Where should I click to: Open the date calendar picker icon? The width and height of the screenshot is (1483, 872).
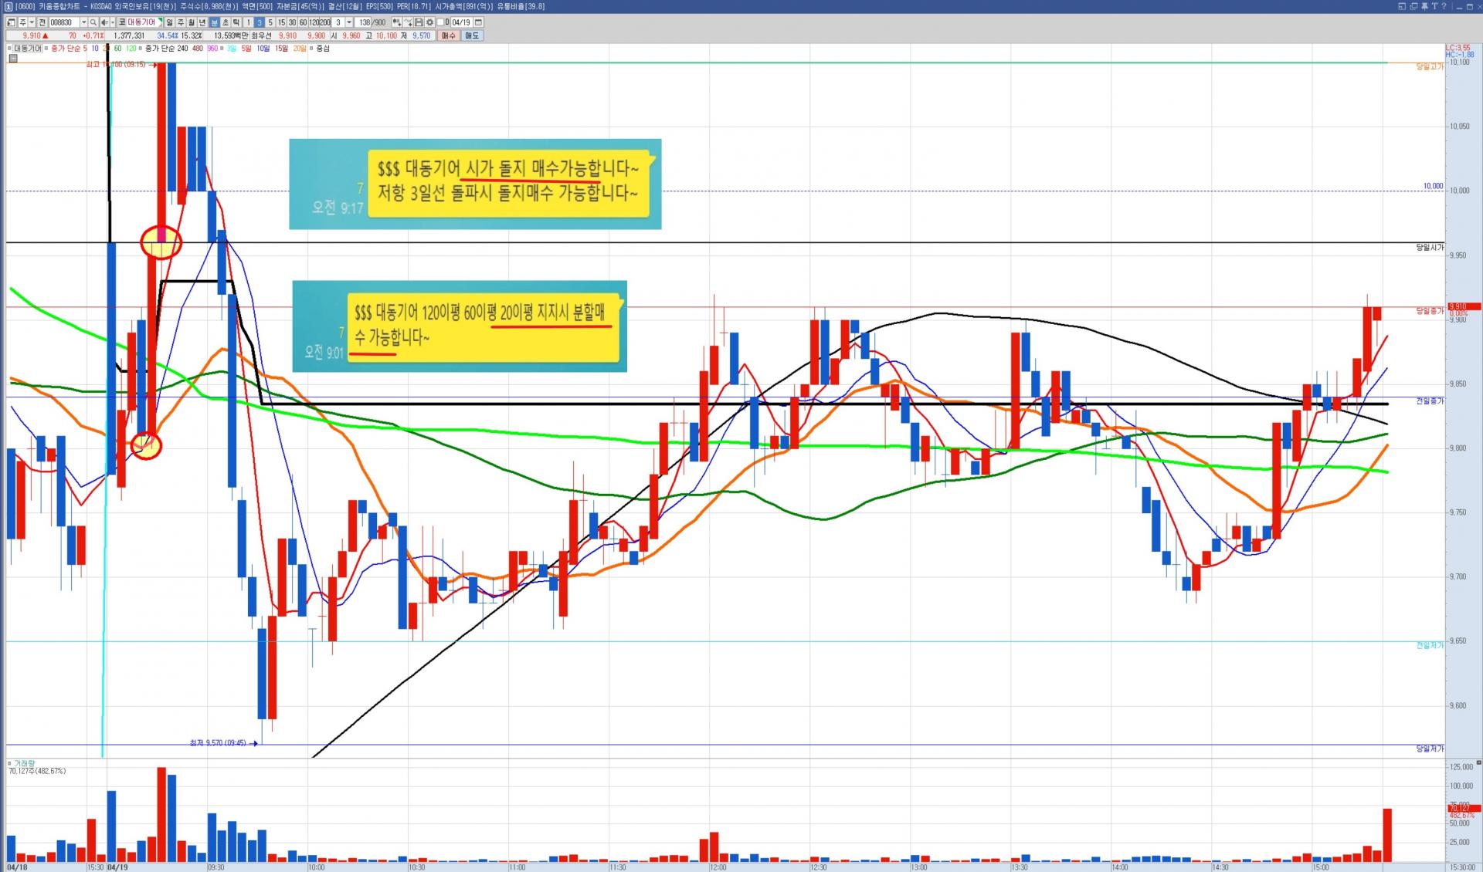478,22
